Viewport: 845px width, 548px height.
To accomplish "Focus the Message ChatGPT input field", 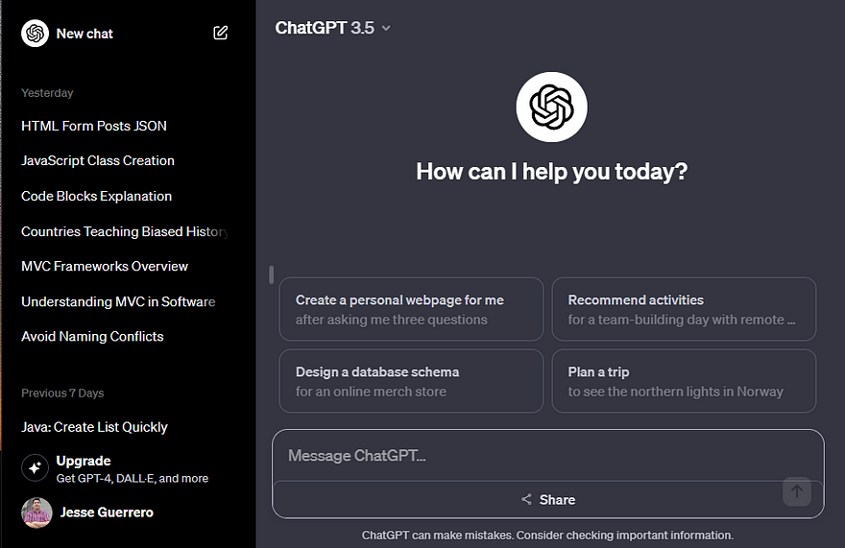I will 548,455.
